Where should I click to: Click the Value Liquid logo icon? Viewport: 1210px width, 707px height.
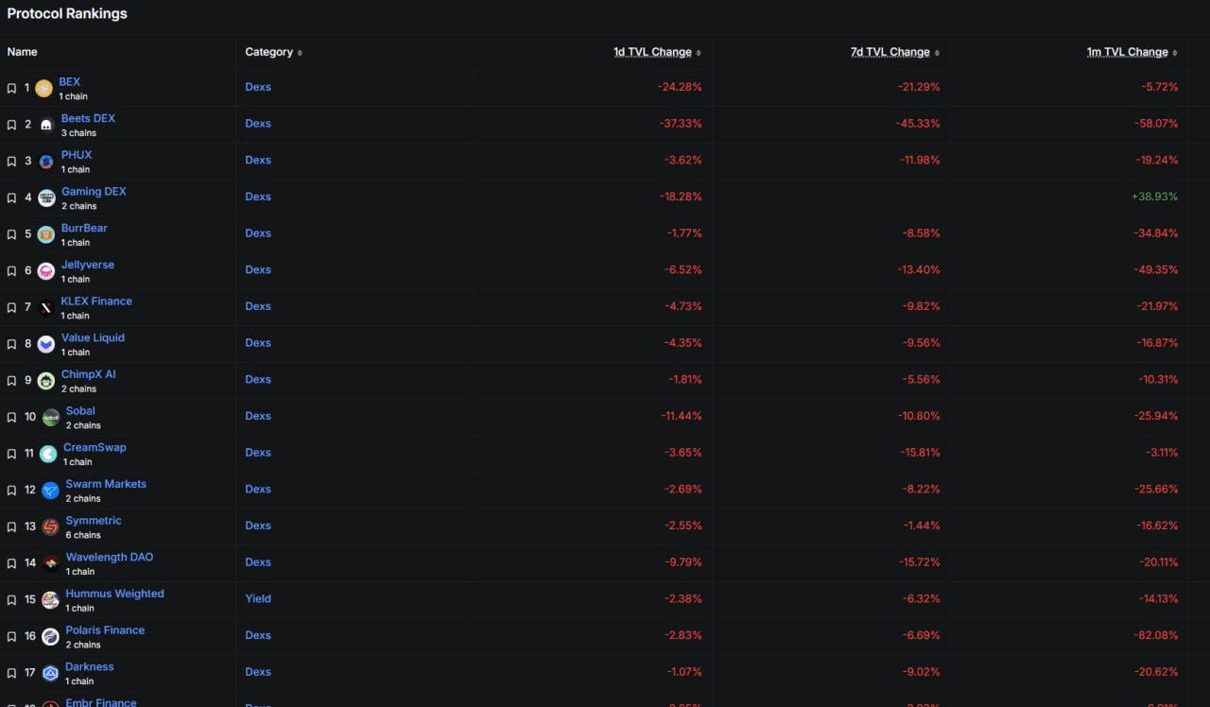tap(46, 344)
